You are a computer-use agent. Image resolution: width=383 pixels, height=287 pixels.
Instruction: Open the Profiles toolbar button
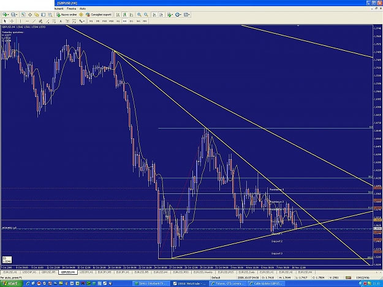[x=13, y=15]
